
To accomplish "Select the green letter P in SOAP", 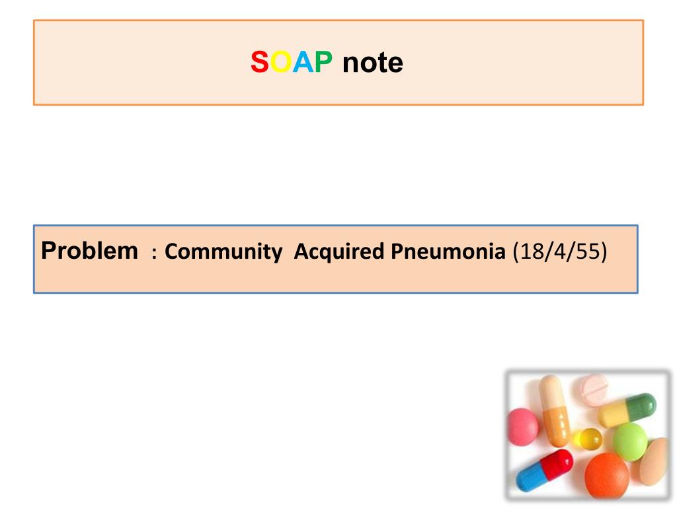I will click(323, 62).
